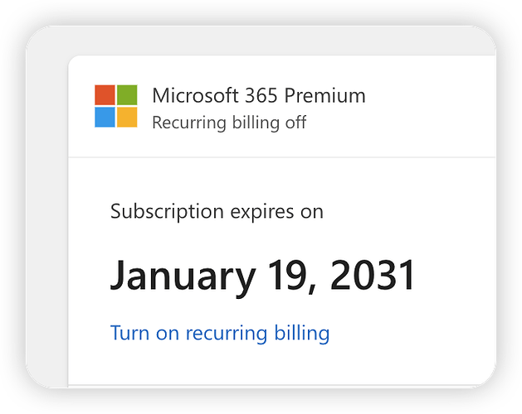The height and width of the screenshot is (414, 522).
Task: Click the red square in the logo
Action: pyautogui.click(x=105, y=95)
